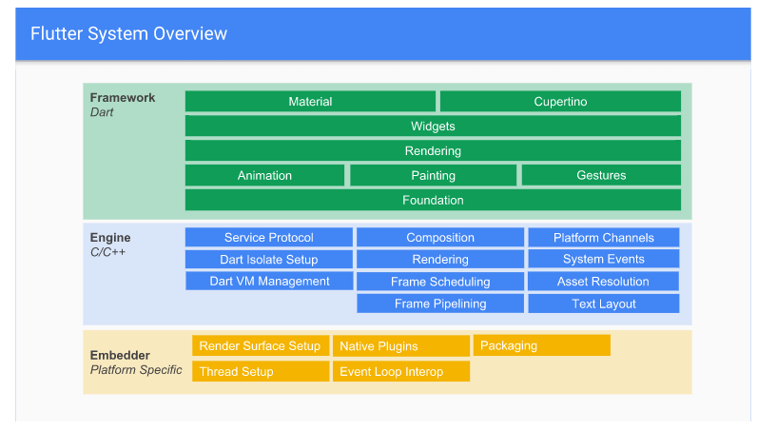The image size is (777, 431).
Task: Click the italic Dart label
Action: click(x=102, y=112)
